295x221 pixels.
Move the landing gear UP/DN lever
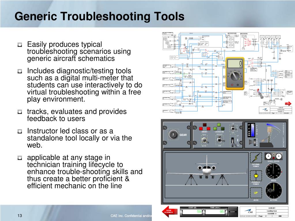[233, 142]
